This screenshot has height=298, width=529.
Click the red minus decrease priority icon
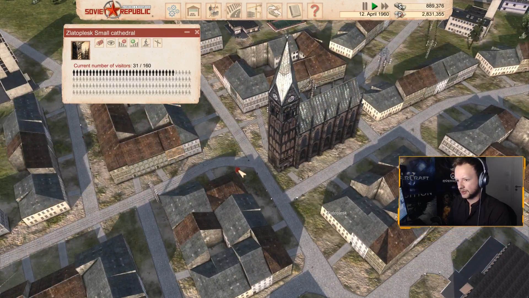[122, 43]
